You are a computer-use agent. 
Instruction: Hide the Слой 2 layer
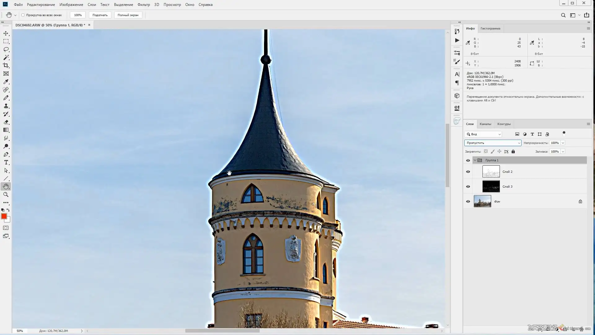[468, 172]
